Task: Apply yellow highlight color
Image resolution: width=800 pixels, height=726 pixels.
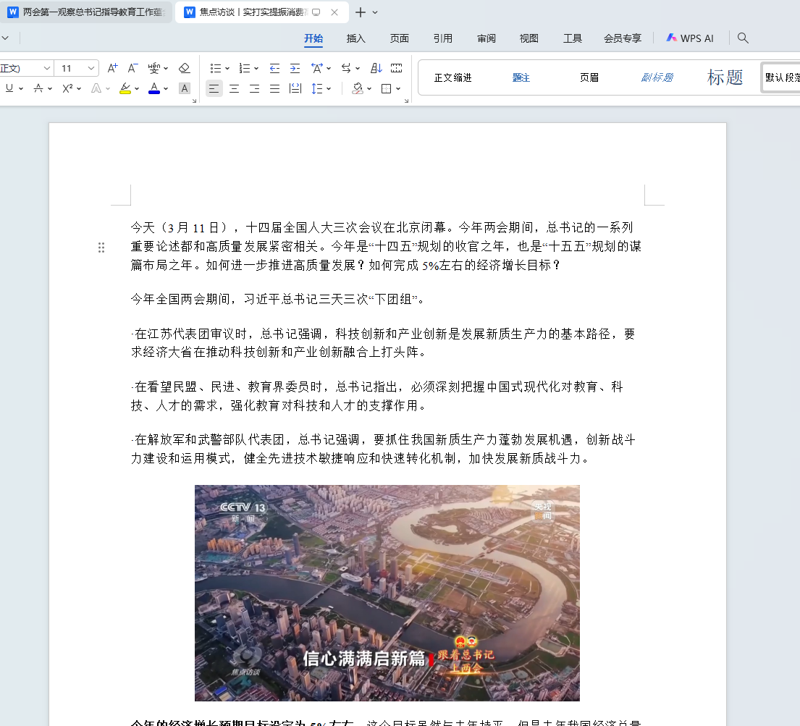Action: pyautogui.click(x=125, y=88)
